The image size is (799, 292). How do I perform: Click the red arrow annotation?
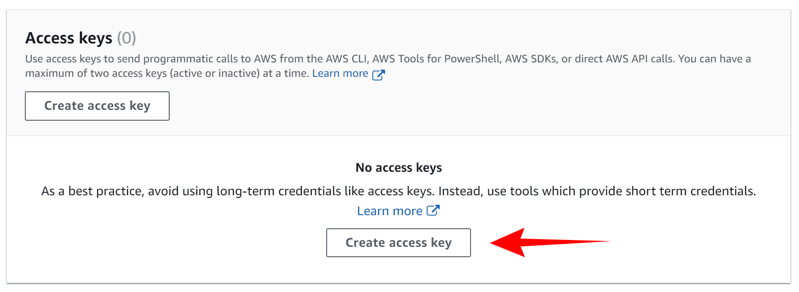pyautogui.click(x=551, y=243)
